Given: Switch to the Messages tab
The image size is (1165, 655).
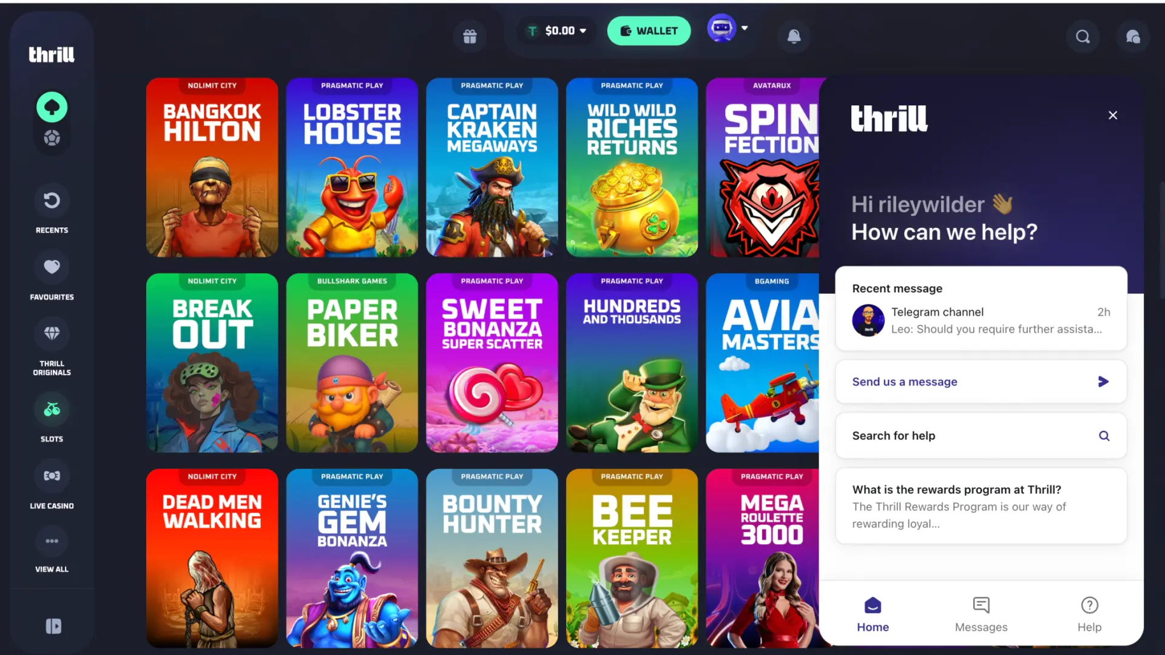Looking at the screenshot, I should click(x=981, y=614).
